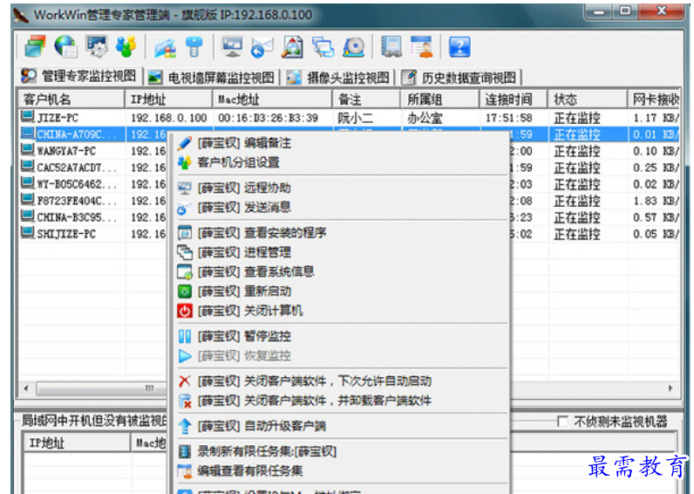Viewport: 694px width, 494px height.
Task: Click the disc drive toolbar icon
Action: coord(354,47)
